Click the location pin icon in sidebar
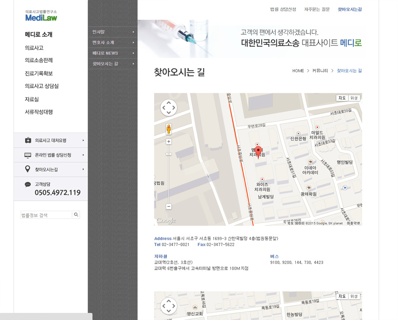The height and width of the screenshot is (320, 398). tap(28, 169)
